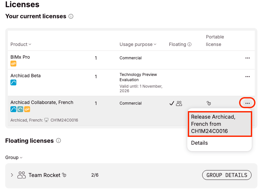The width and height of the screenshot is (260, 190).
Task: Toggle three-dot menu for Archicad Collaborate, French
Action: pos(247,103)
